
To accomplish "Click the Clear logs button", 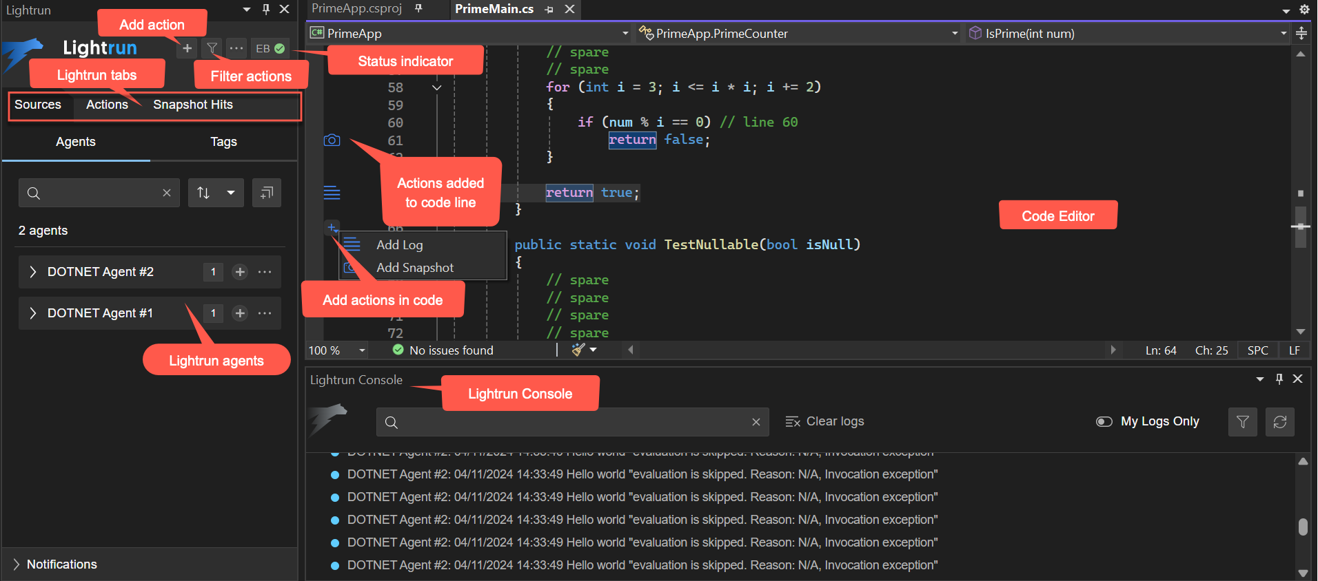I will 824,421.
